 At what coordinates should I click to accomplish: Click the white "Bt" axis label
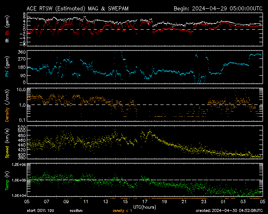pos(7,40)
